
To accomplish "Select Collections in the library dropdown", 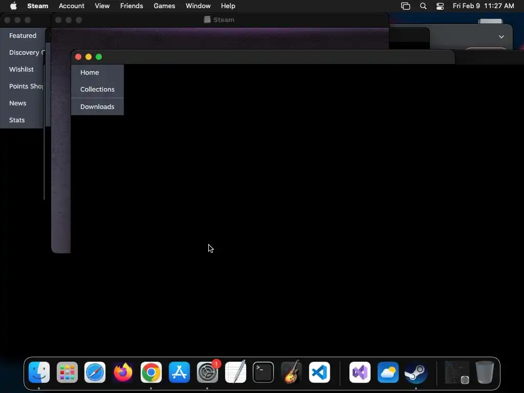I will pos(97,89).
